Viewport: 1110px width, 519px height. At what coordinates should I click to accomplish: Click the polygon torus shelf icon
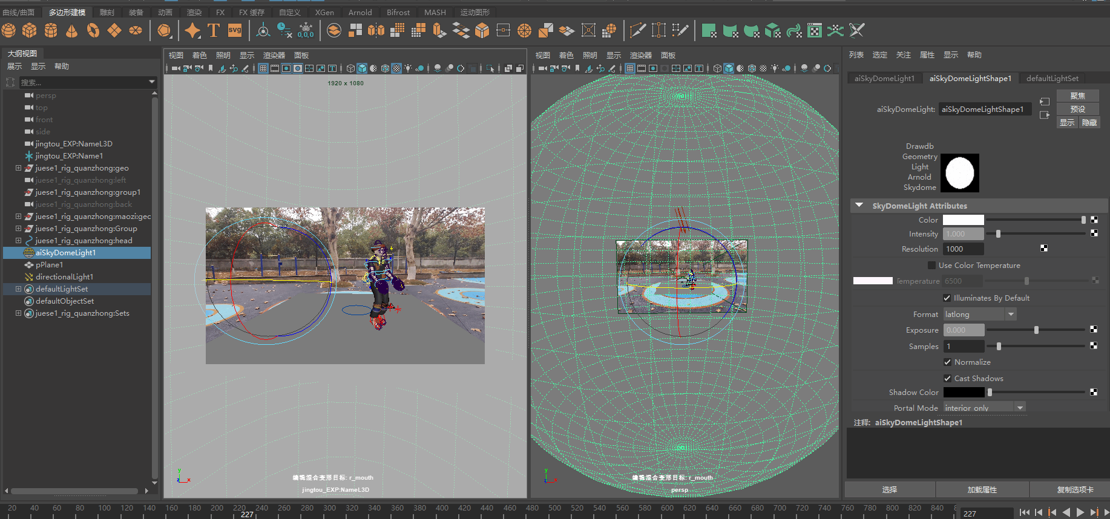[93, 30]
